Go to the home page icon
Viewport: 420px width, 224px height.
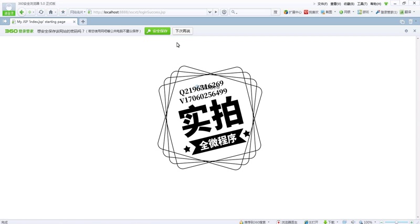(x=51, y=12)
